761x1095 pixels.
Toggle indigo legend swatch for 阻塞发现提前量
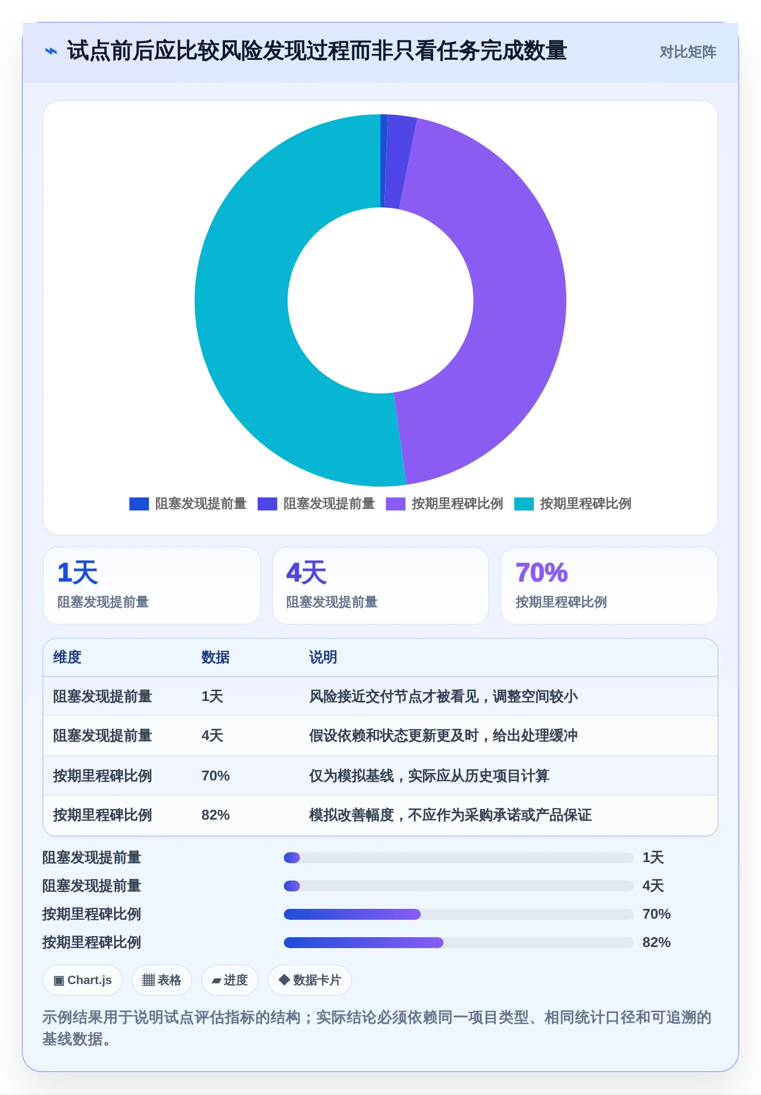267,504
